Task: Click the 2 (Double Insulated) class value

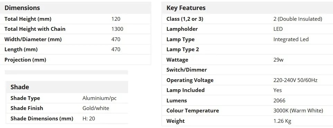Action: [298, 19]
